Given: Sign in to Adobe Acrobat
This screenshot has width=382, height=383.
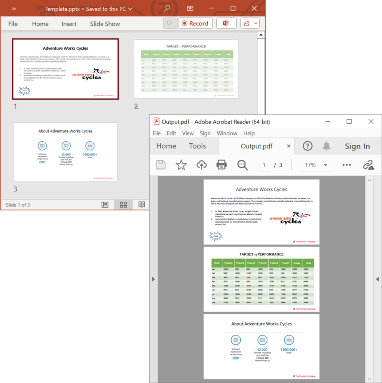Looking at the screenshot, I should tap(357, 146).
